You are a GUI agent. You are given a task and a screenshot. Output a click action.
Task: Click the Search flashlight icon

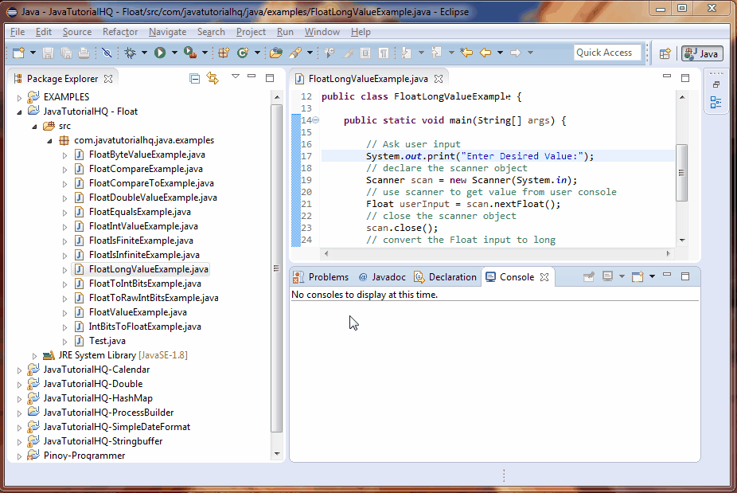coord(295,53)
